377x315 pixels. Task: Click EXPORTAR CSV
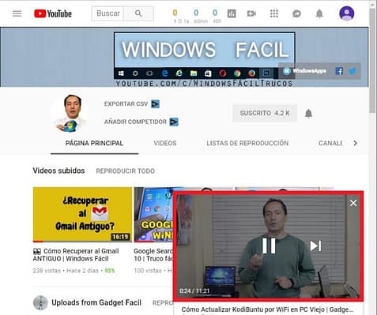click(x=126, y=104)
